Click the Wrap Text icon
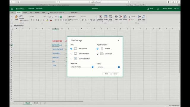Image resolution: width=190 pixels, height=107 pixels. 69,17
